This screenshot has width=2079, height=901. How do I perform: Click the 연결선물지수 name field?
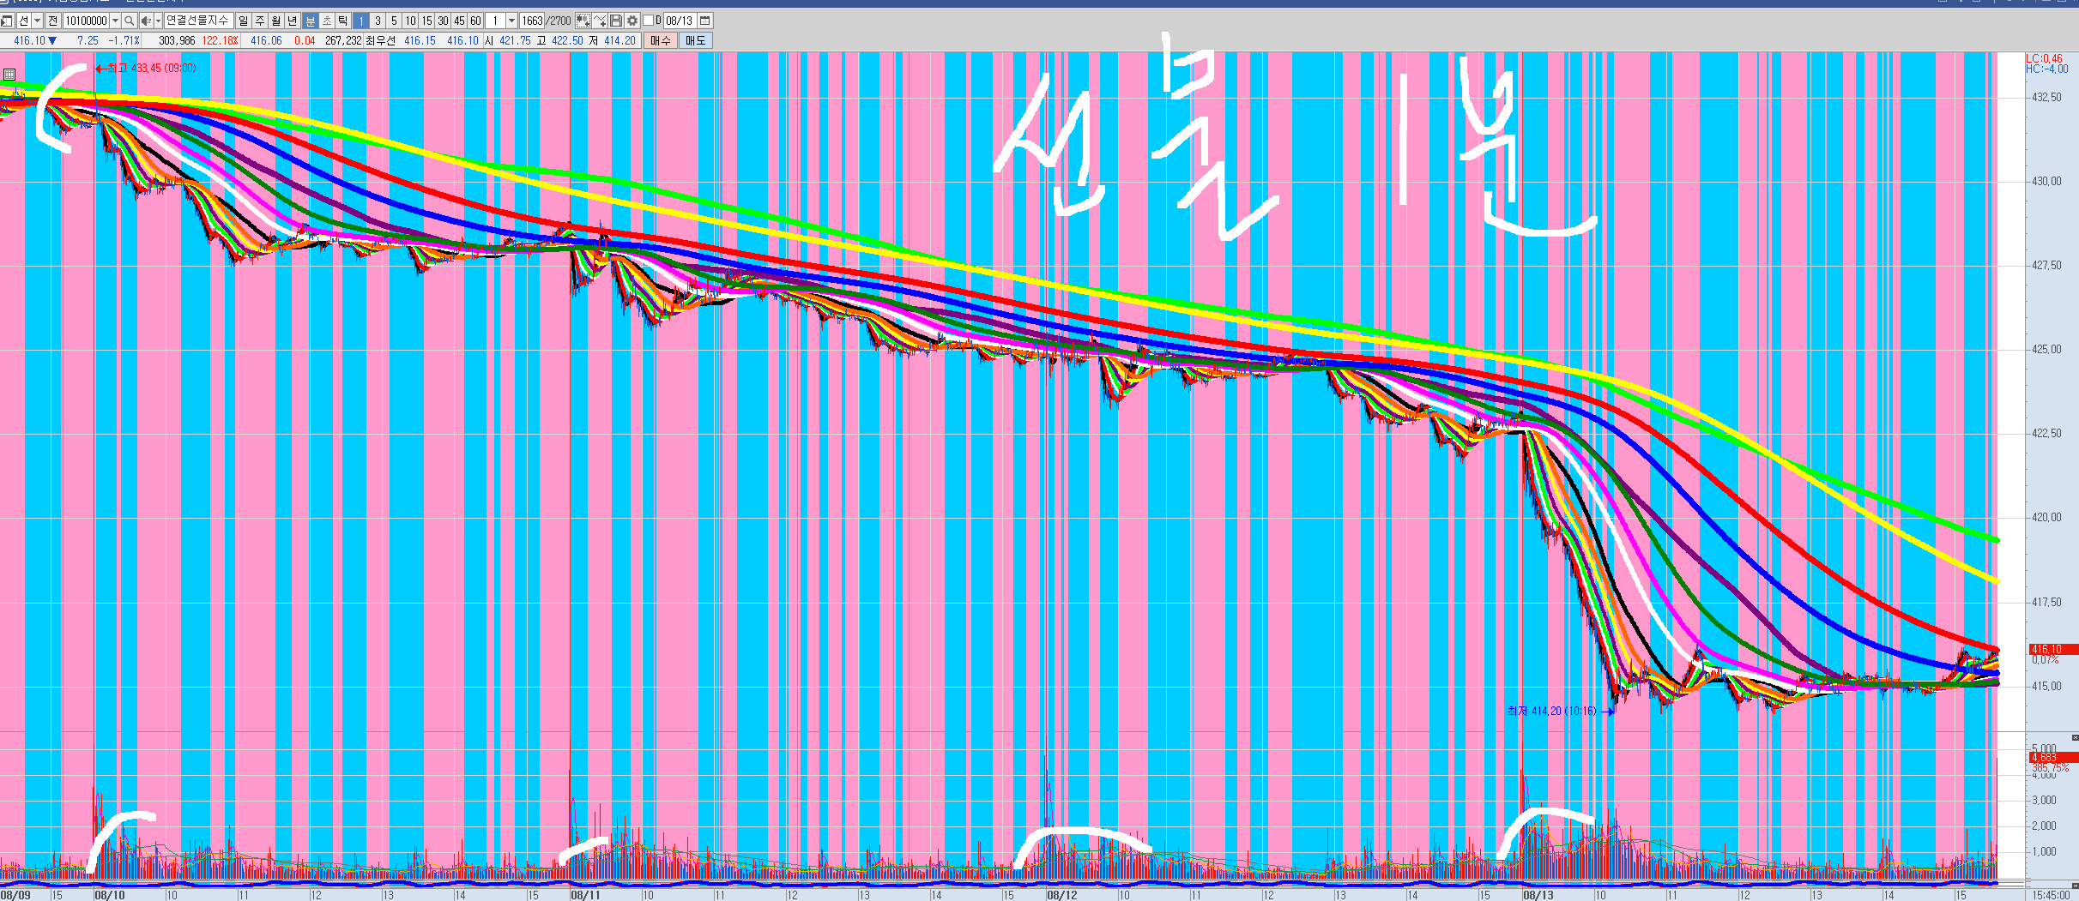[x=198, y=21]
